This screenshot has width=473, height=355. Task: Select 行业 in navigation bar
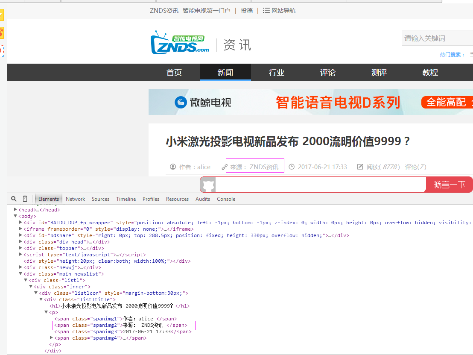pos(277,73)
